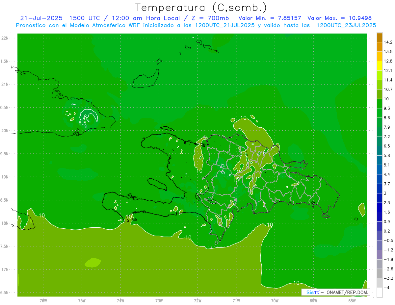Image resolution: width=395 pixels, height=305 pixels.
Task: Pick the orange legend swatch between 13.5 and 14.2
Action: (380, 47)
